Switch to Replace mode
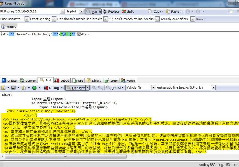Screen dimensions: 239x167 pos(111,11)
